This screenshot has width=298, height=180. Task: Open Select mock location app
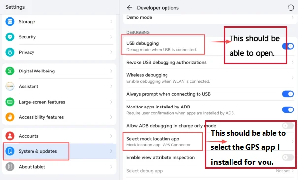coord(210,142)
